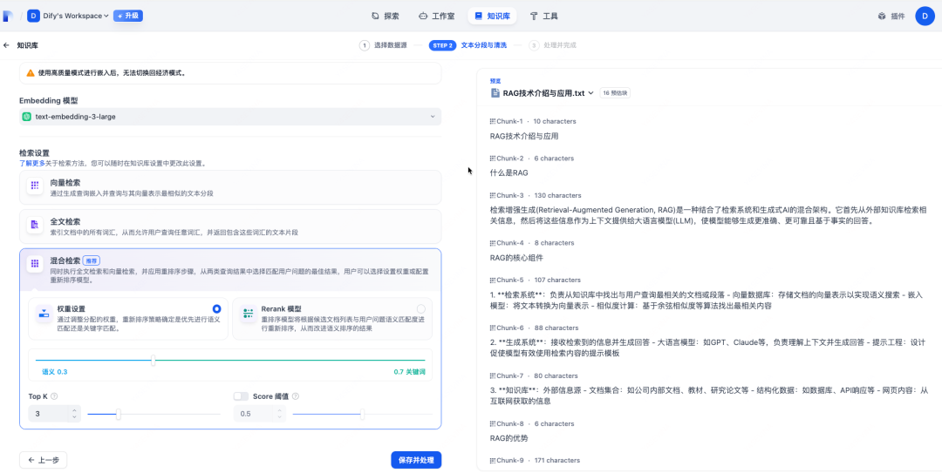Click the text-embedding-3-large model icon
The image size is (942, 473).
[27, 117]
